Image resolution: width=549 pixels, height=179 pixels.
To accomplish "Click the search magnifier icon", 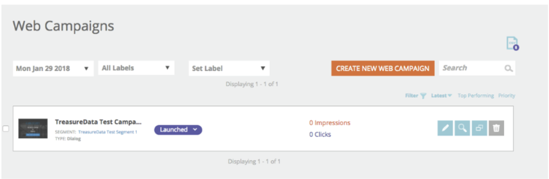I will 509,69.
